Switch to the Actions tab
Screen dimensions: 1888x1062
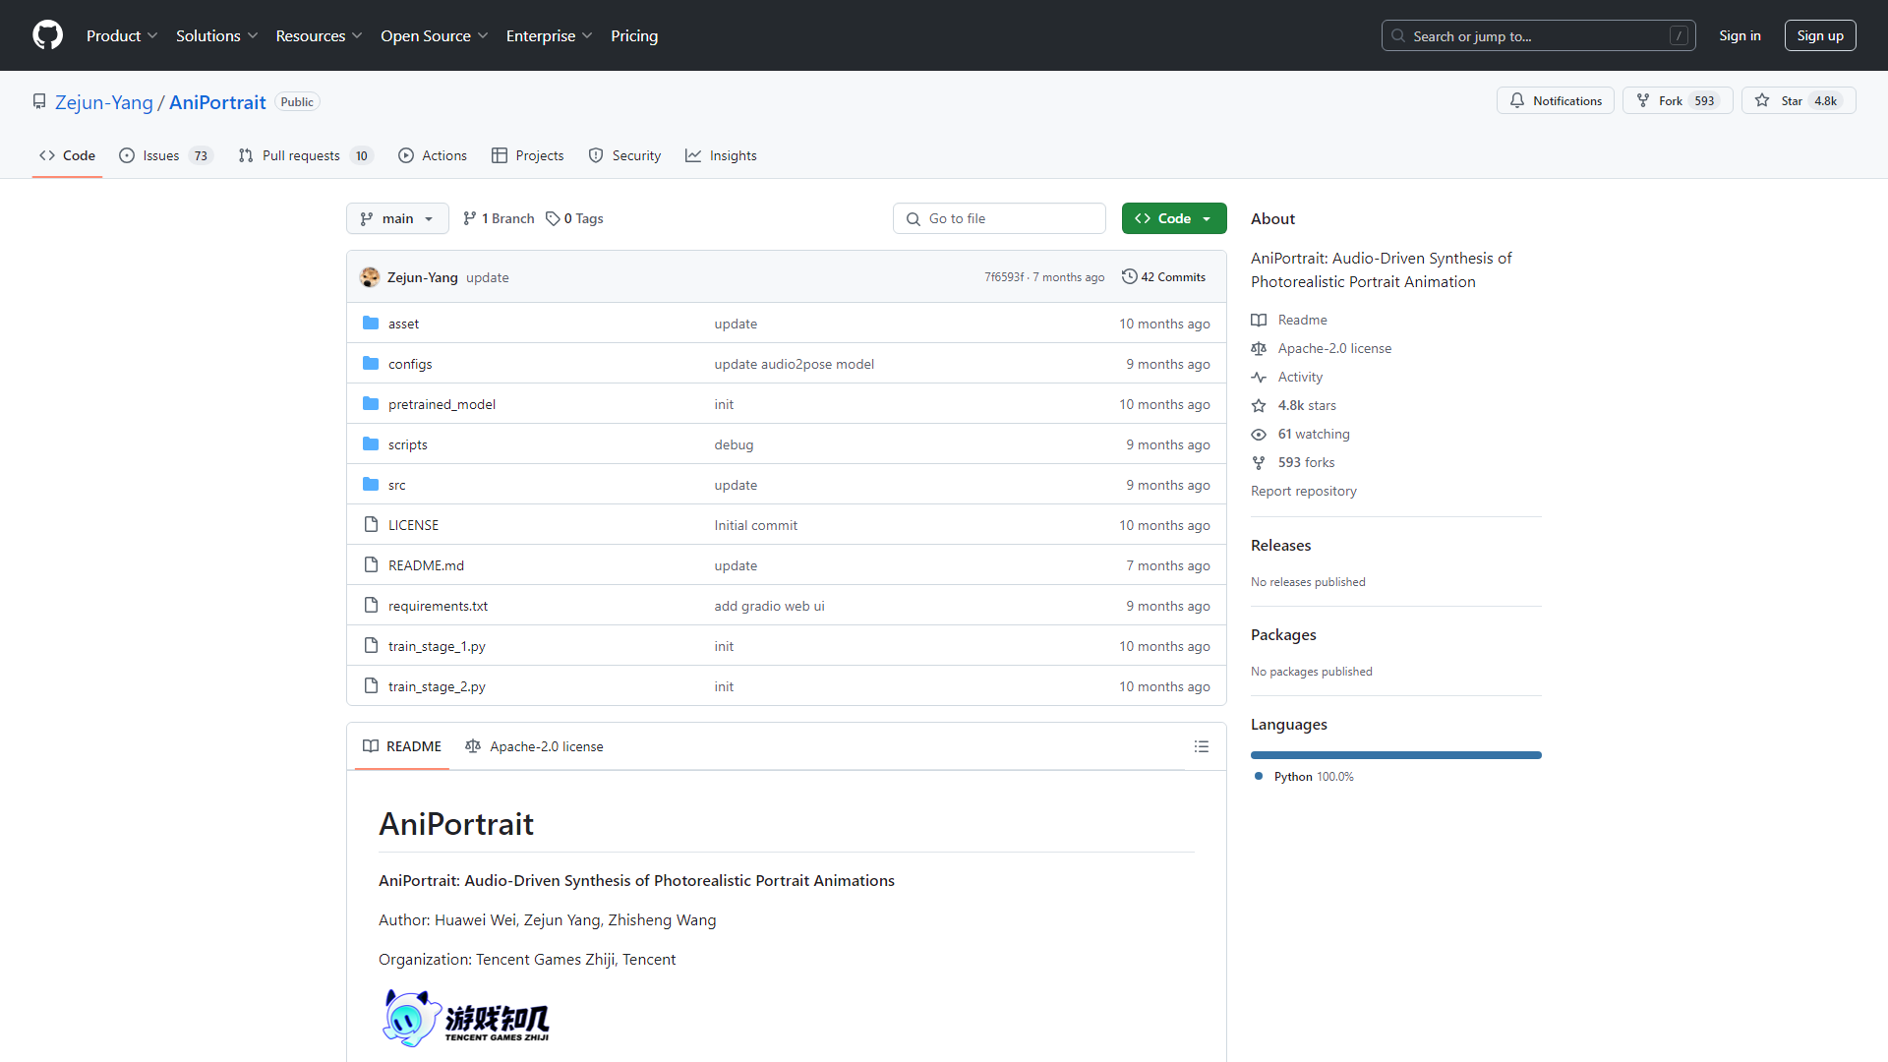pyautogui.click(x=433, y=155)
